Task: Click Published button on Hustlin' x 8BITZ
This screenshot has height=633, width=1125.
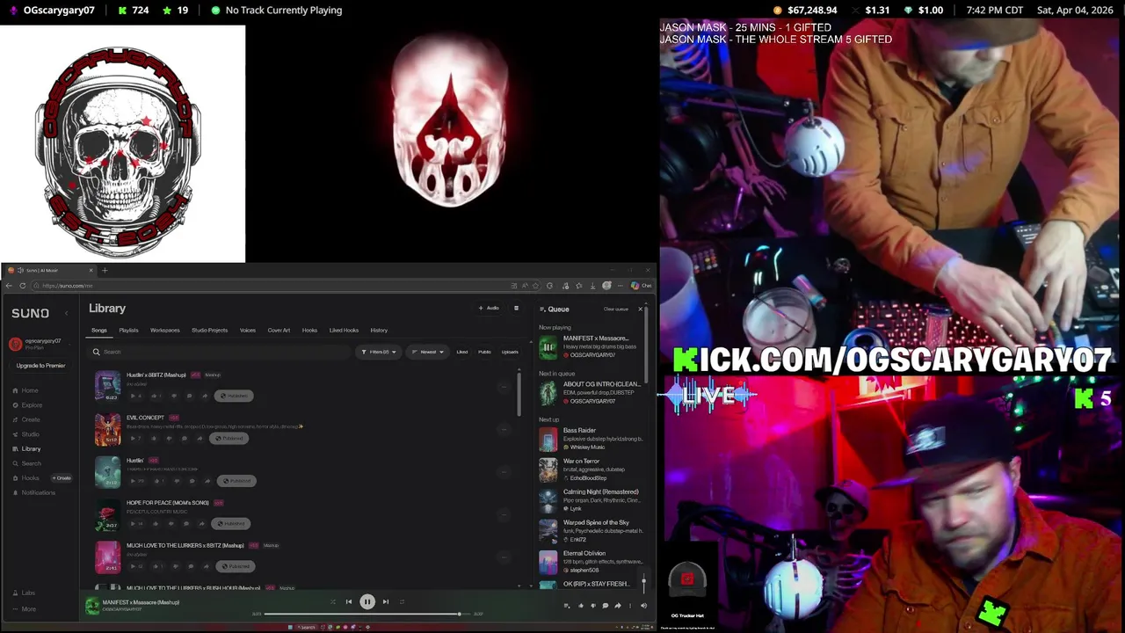Action: (235, 396)
